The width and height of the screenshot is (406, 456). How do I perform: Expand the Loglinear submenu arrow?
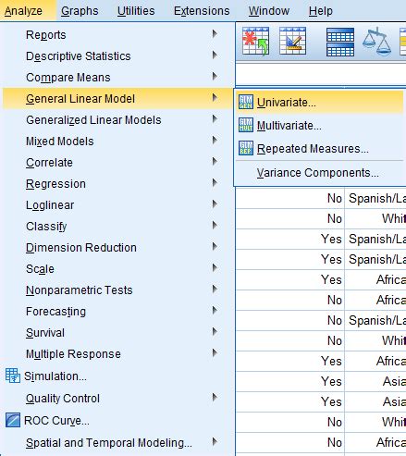point(215,204)
